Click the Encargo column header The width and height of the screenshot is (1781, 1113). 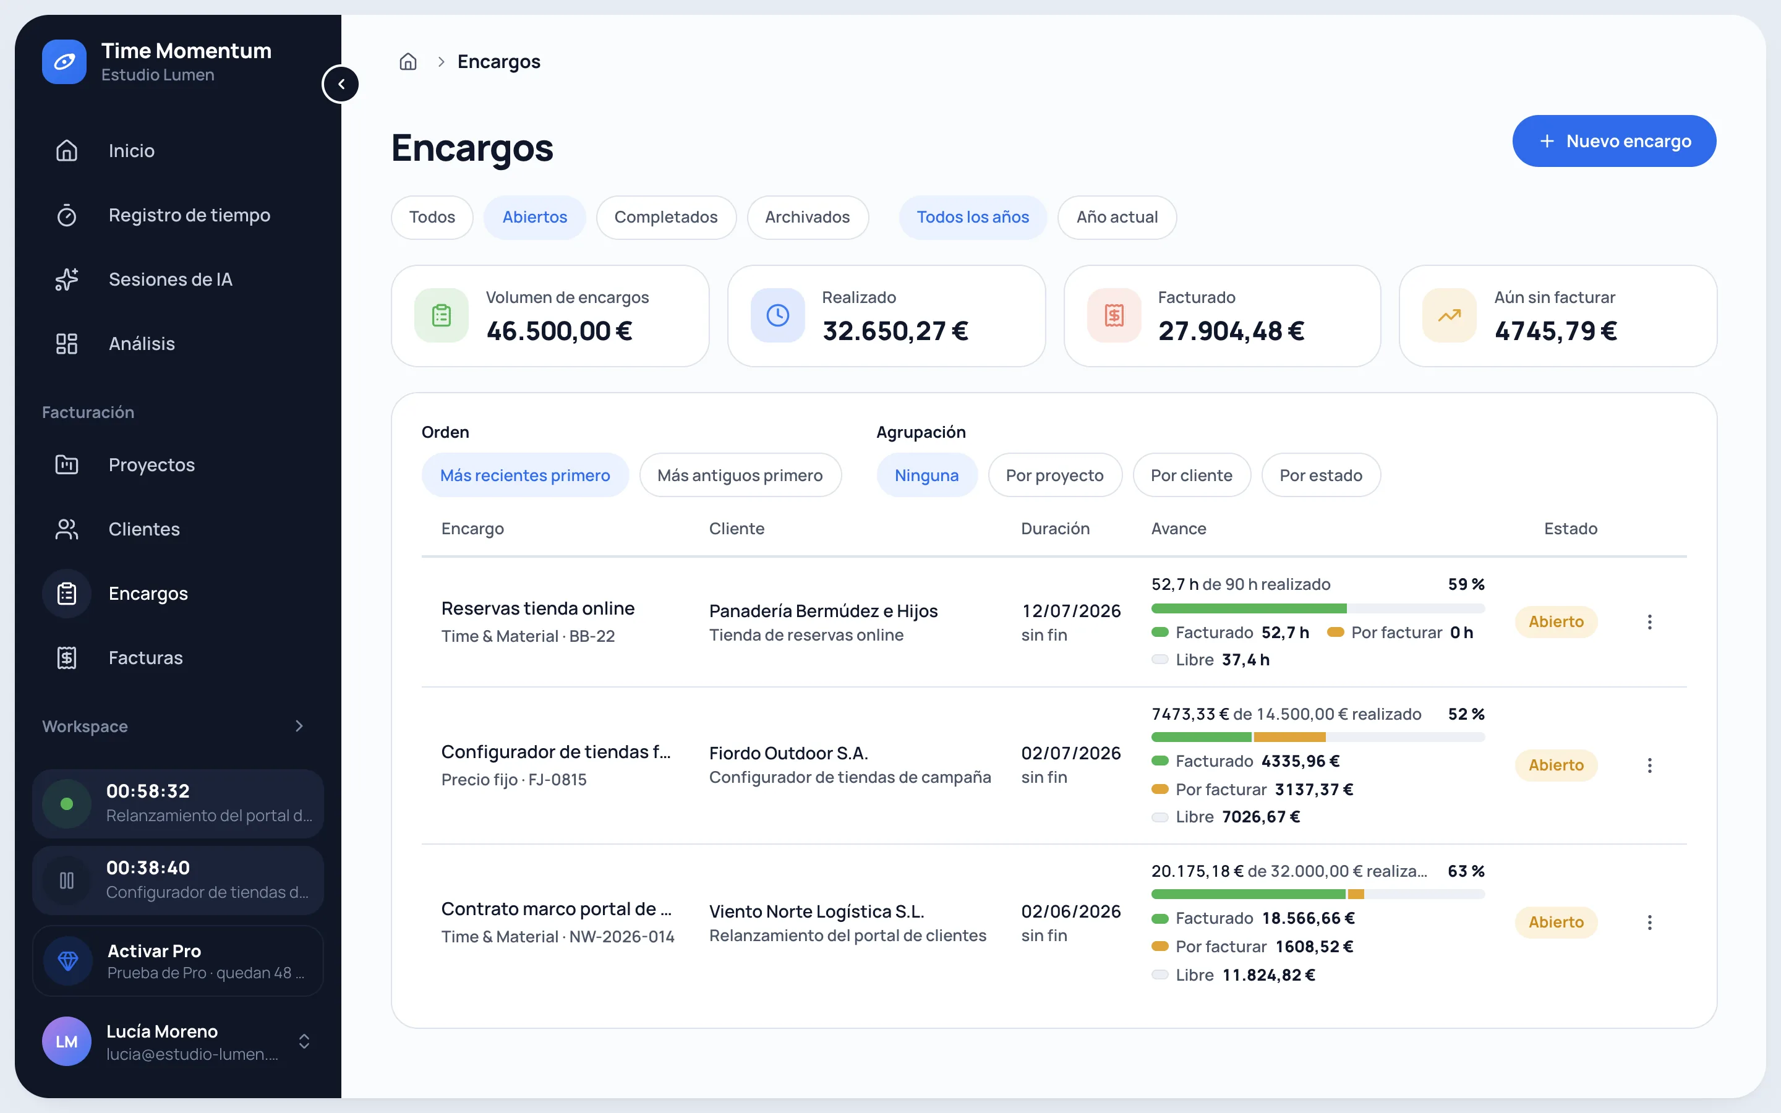coord(472,529)
